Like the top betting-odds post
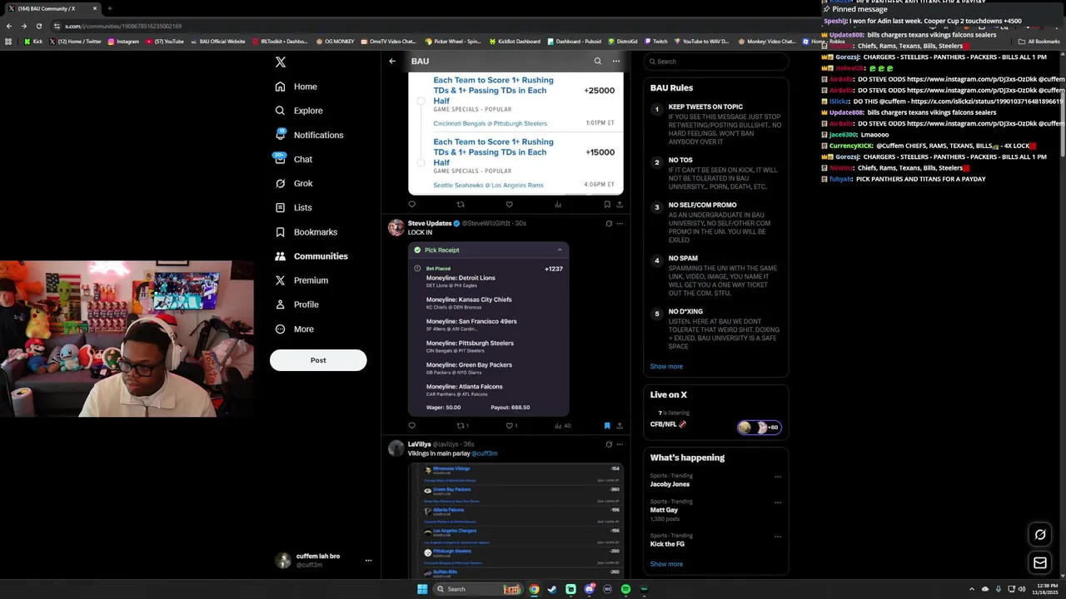The width and height of the screenshot is (1066, 599). (509, 205)
